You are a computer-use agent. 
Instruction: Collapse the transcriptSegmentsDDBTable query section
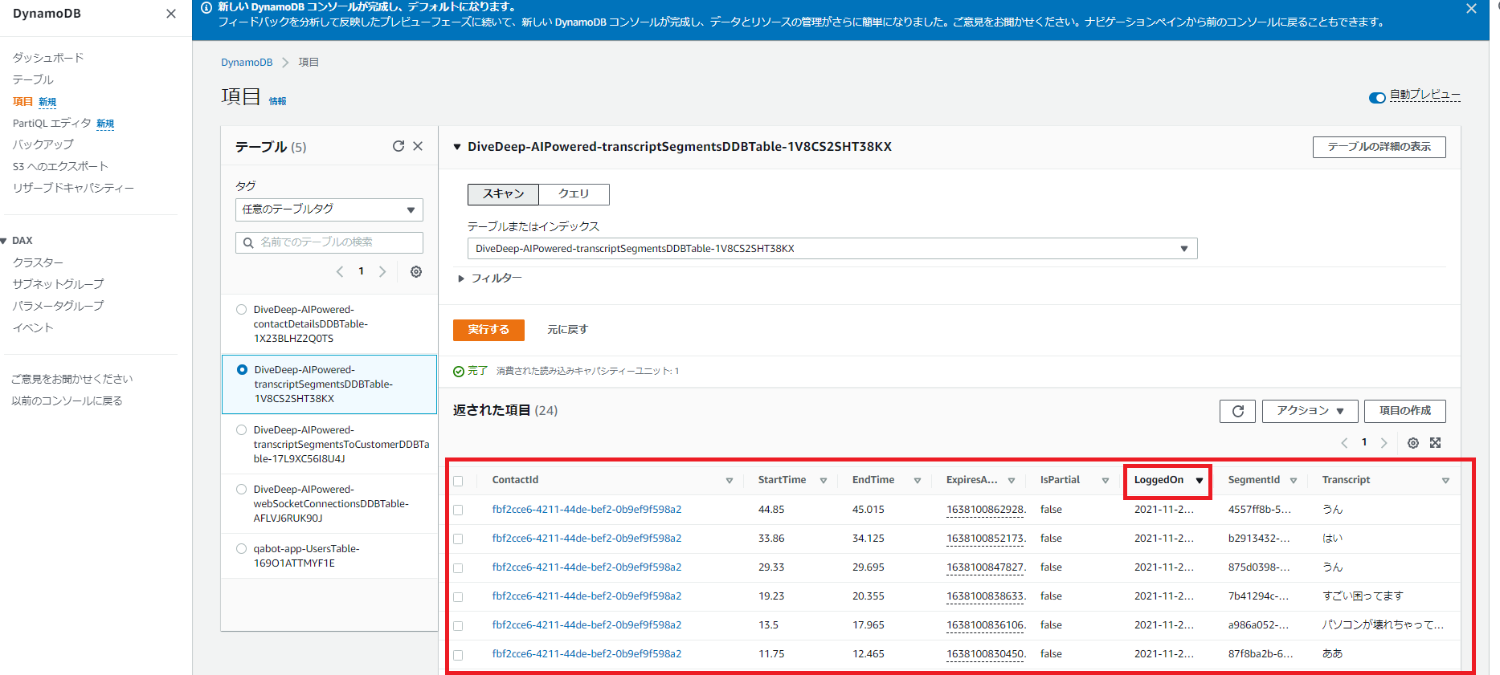pyautogui.click(x=457, y=147)
